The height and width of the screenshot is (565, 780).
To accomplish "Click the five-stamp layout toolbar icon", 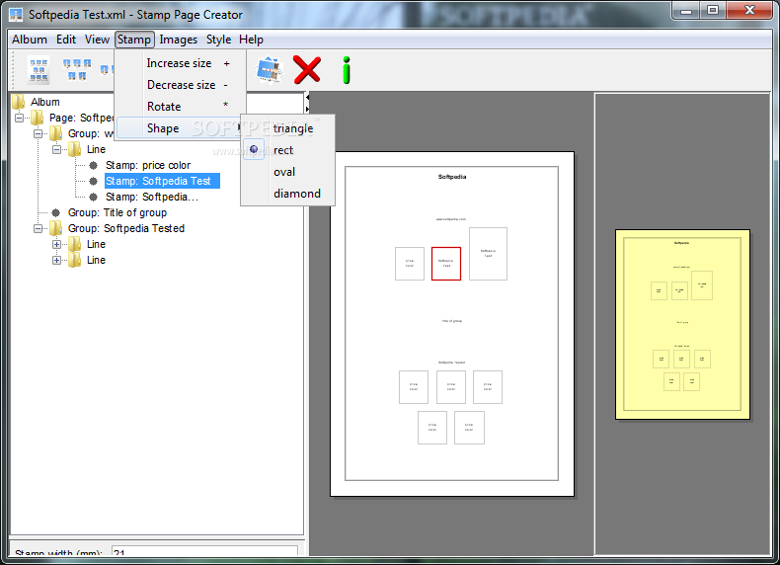I will tap(77, 70).
